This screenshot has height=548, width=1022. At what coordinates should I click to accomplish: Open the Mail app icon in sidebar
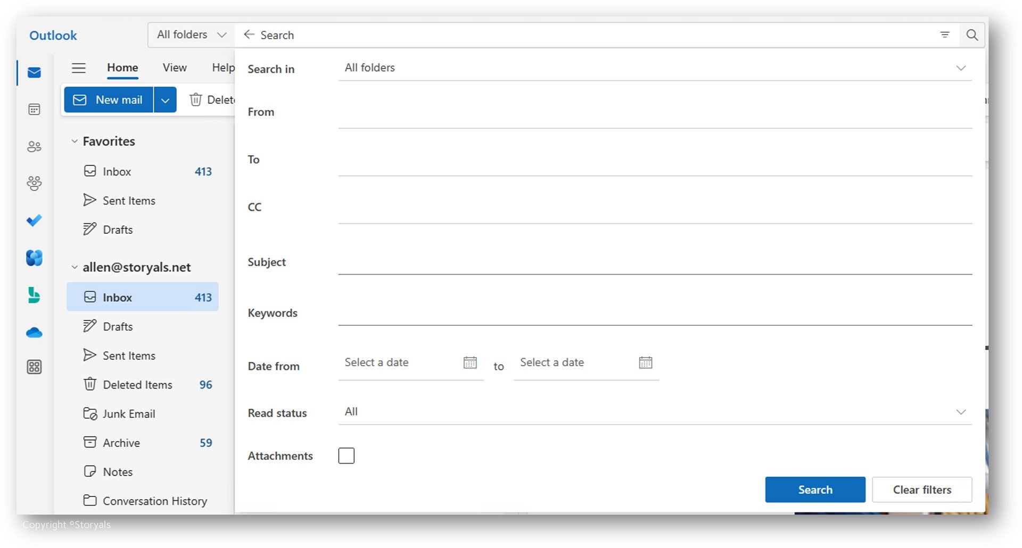click(x=34, y=72)
